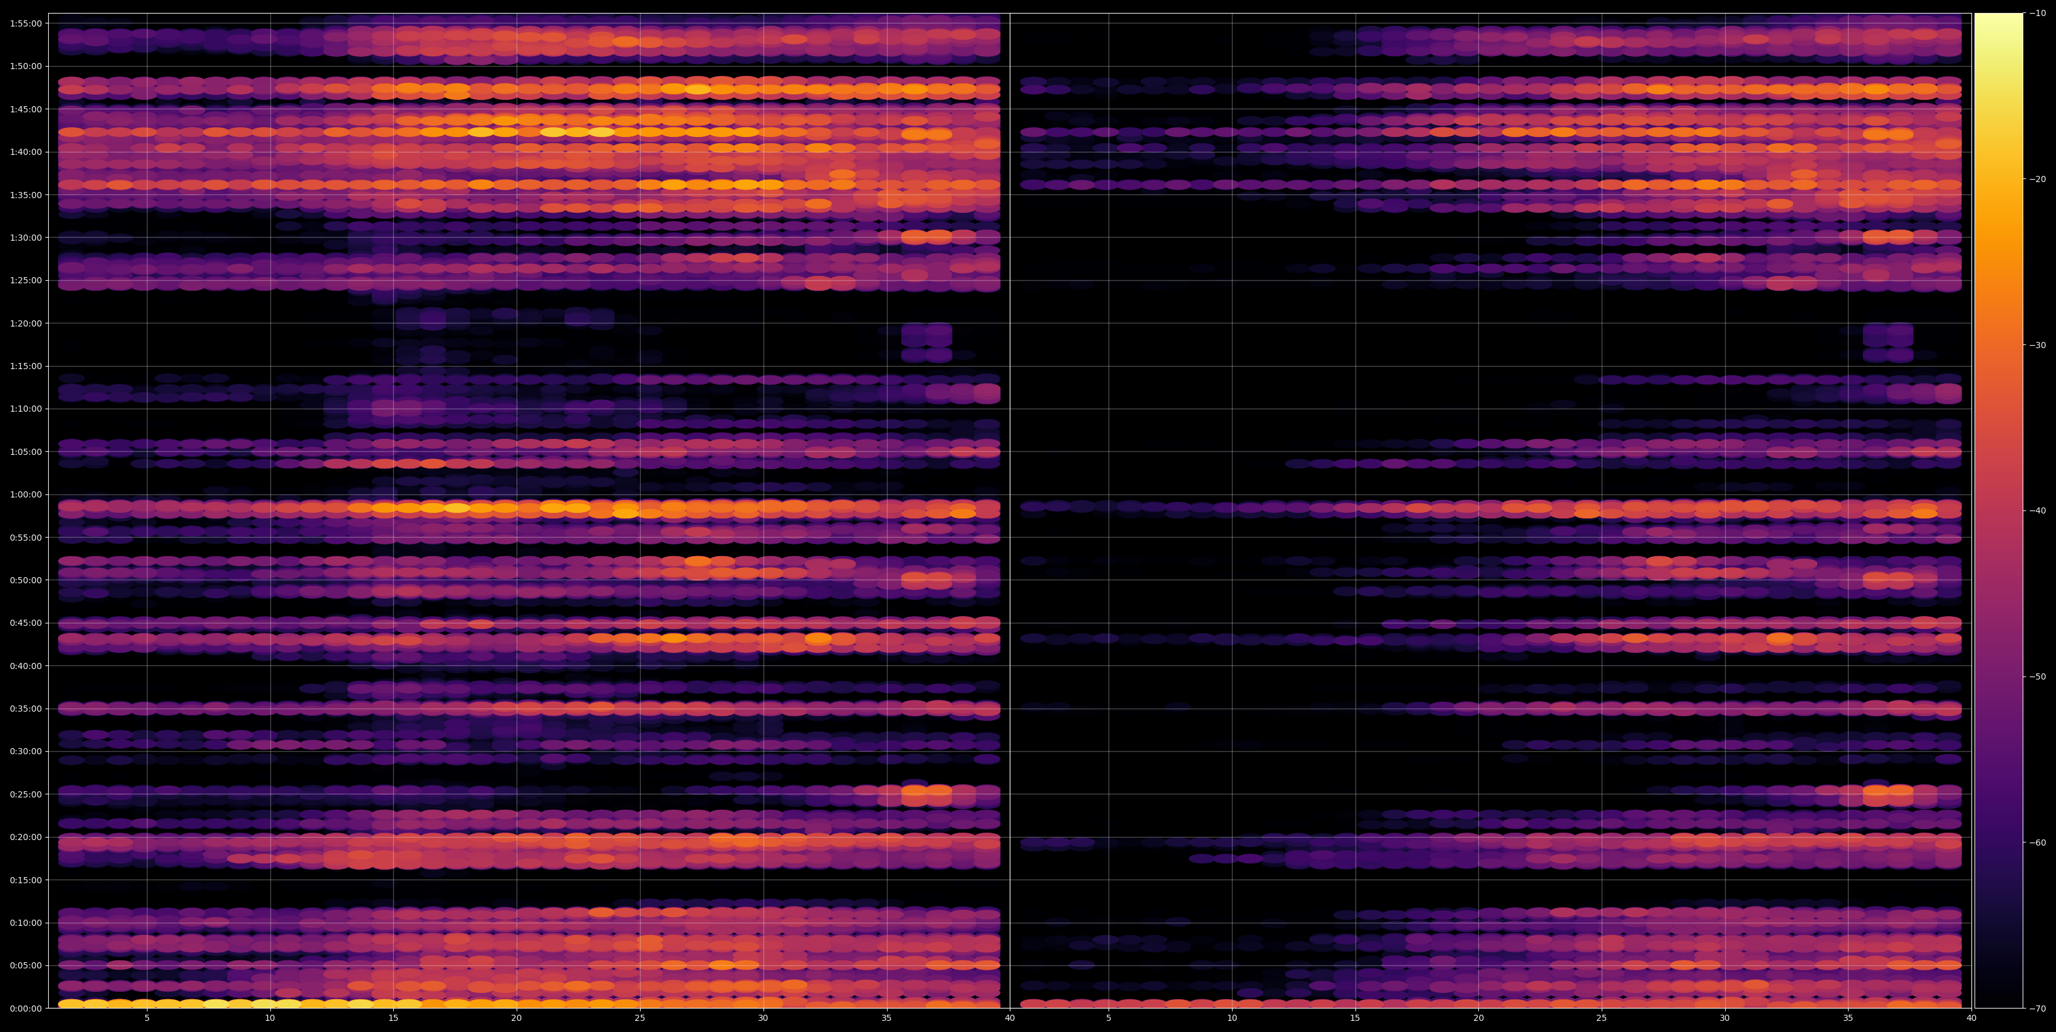Select the 1:05:00 y-axis tick label
The width and height of the screenshot is (2056, 1032).
pos(25,452)
